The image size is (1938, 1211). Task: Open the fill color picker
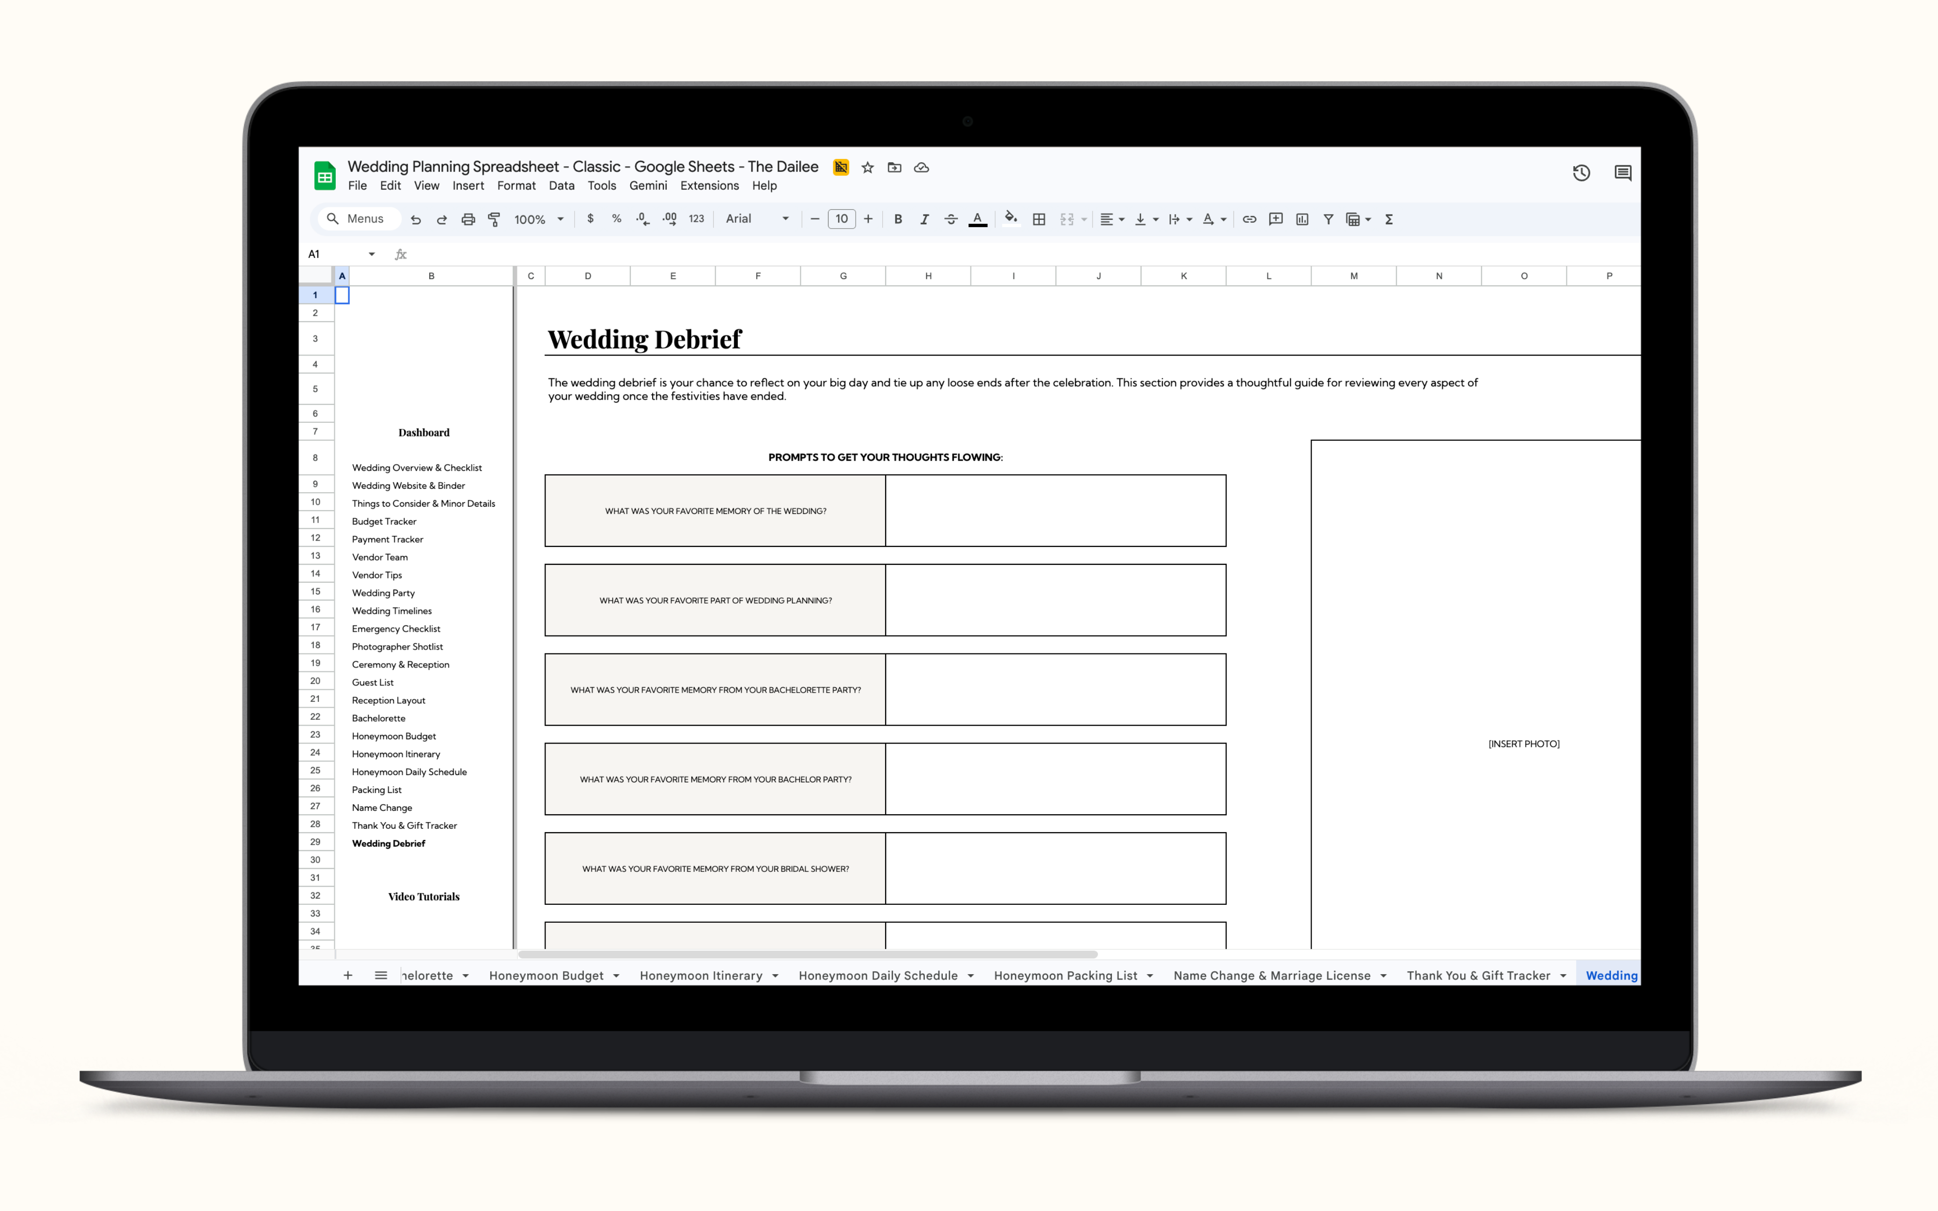coord(1011,219)
